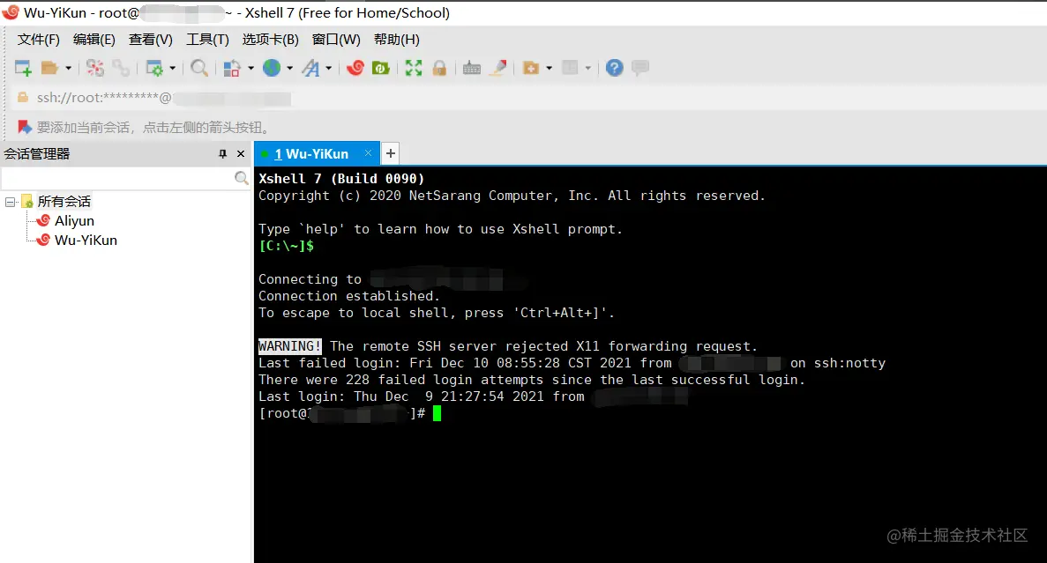Viewport: 1047px width, 563px height.
Task: Click the red bookmark add-session arrow
Action: coord(25,127)
